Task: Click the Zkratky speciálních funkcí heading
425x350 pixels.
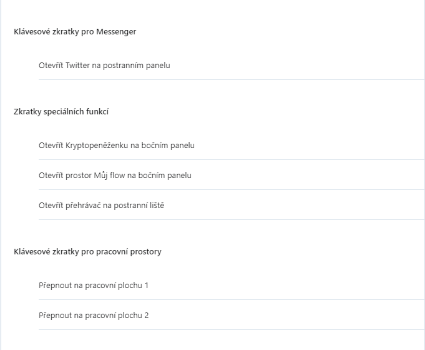Action: coord(61,112)
